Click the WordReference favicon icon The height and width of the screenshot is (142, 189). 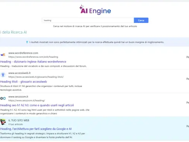3,55
